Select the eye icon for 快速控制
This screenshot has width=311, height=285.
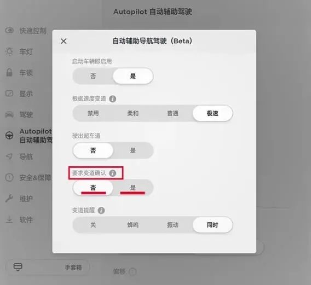[x=9, y=30]
